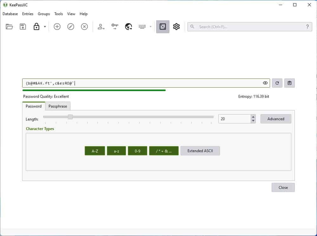Open the Tools menu
This screenshot has height=236, width=317.
pos(58,14)
